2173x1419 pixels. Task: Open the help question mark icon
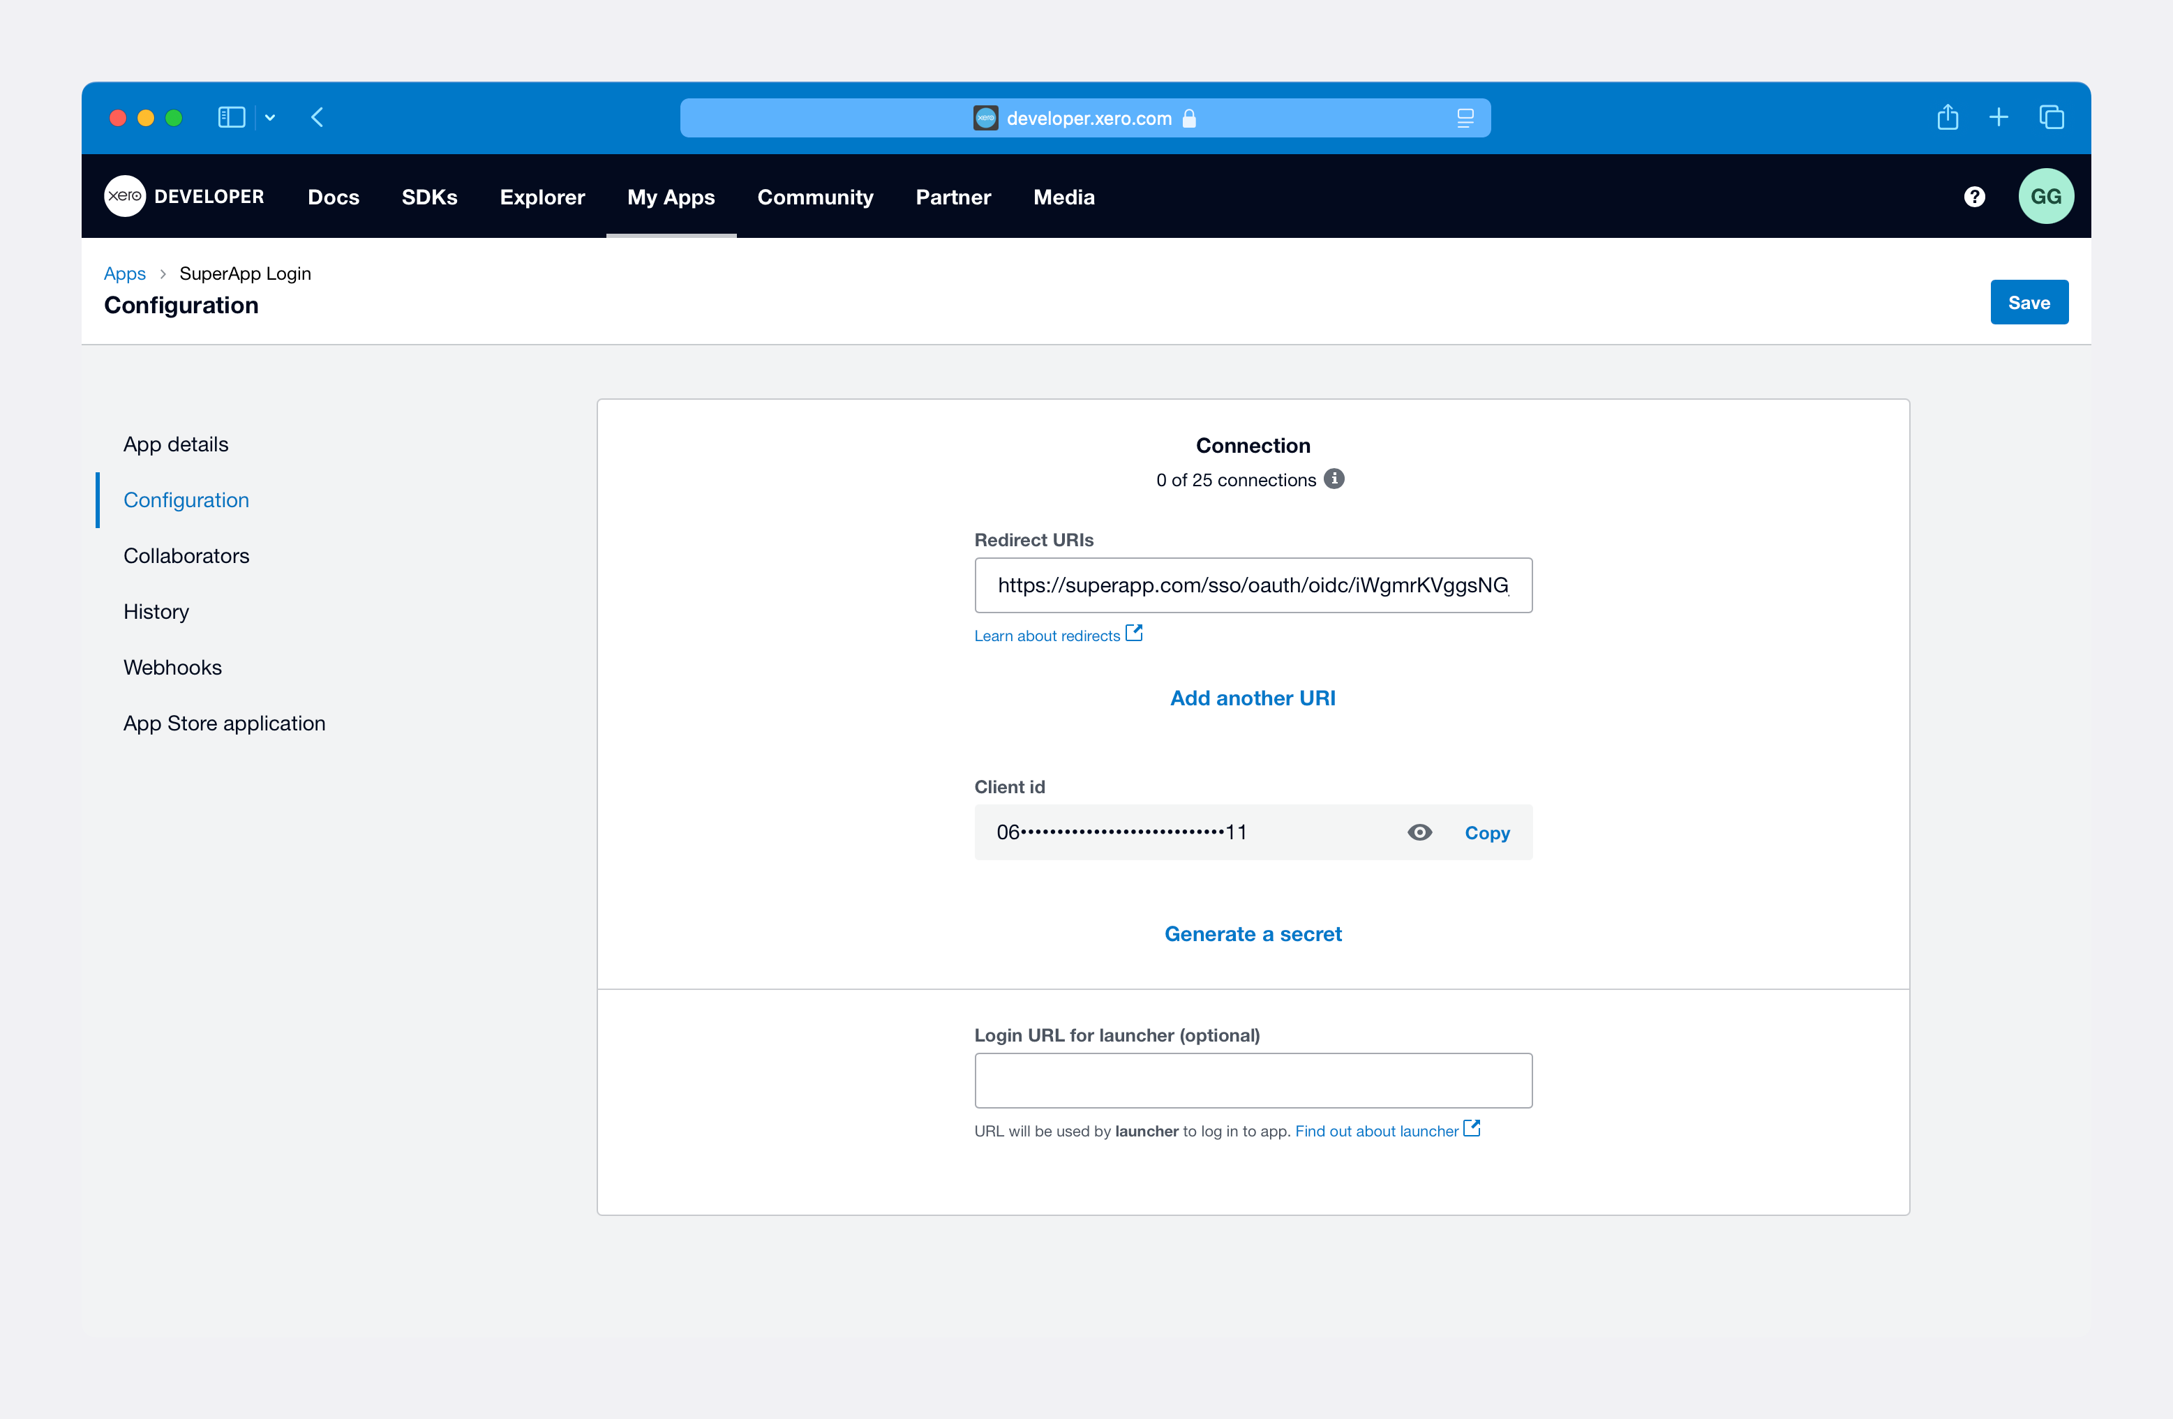(1974, 196)
